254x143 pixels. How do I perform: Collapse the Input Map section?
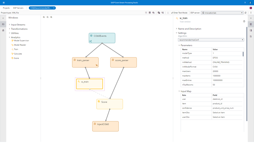[179, 91]
